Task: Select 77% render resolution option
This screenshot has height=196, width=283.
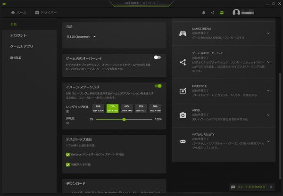Action: (x=112, y=108)
